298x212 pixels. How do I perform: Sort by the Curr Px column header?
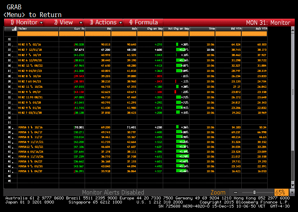pos(72,29)
